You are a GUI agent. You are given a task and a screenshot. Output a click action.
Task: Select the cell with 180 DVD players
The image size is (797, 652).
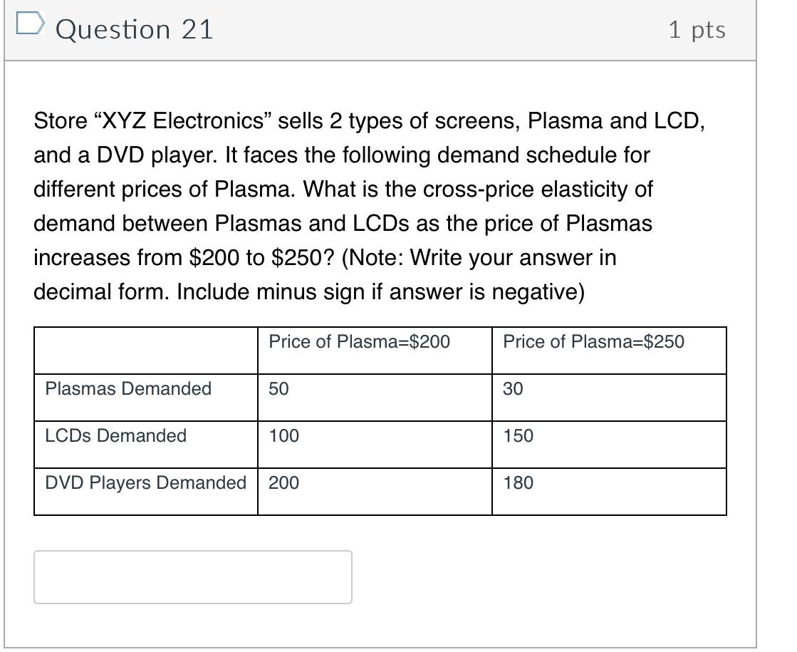(x=516, y=482)
